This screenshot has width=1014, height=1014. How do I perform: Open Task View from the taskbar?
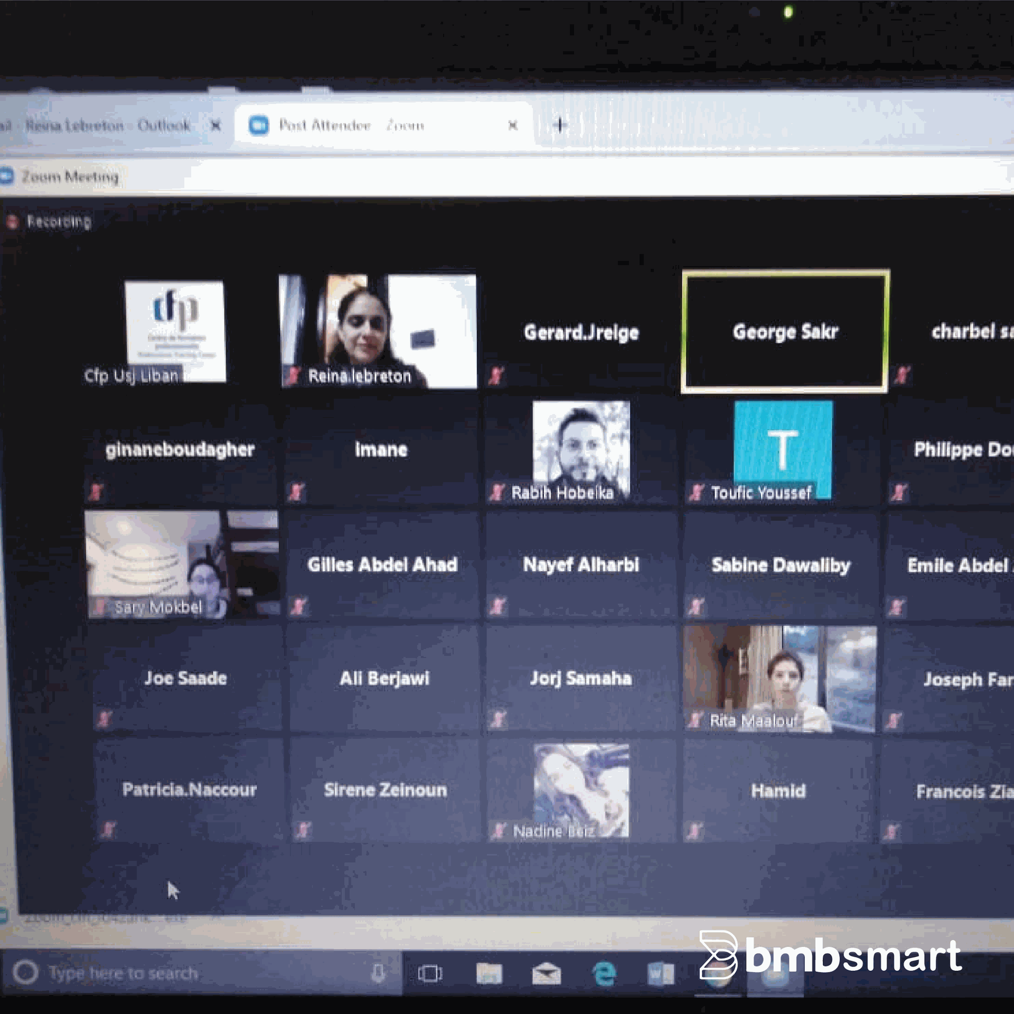429,973
